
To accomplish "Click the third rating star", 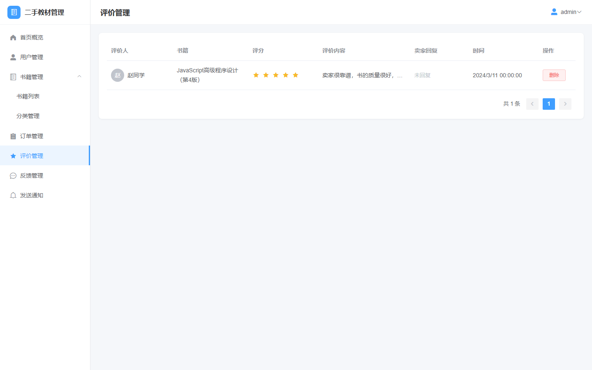I will tap(276, 75).
